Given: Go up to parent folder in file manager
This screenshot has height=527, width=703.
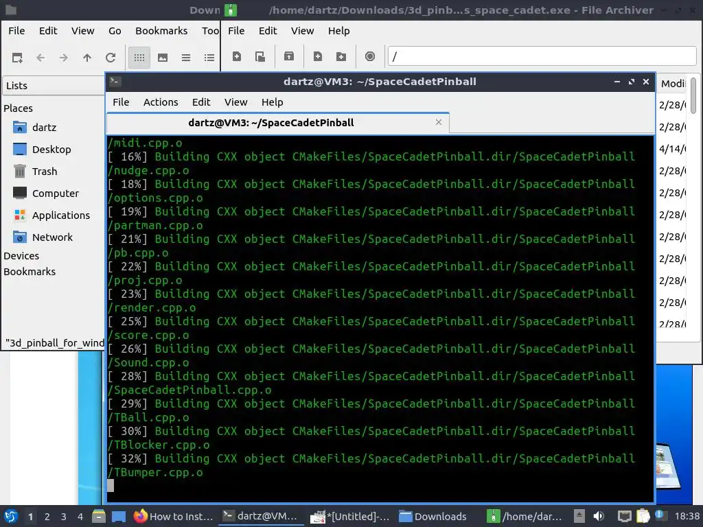Looking at the screenshot, I should pos(87,58).
